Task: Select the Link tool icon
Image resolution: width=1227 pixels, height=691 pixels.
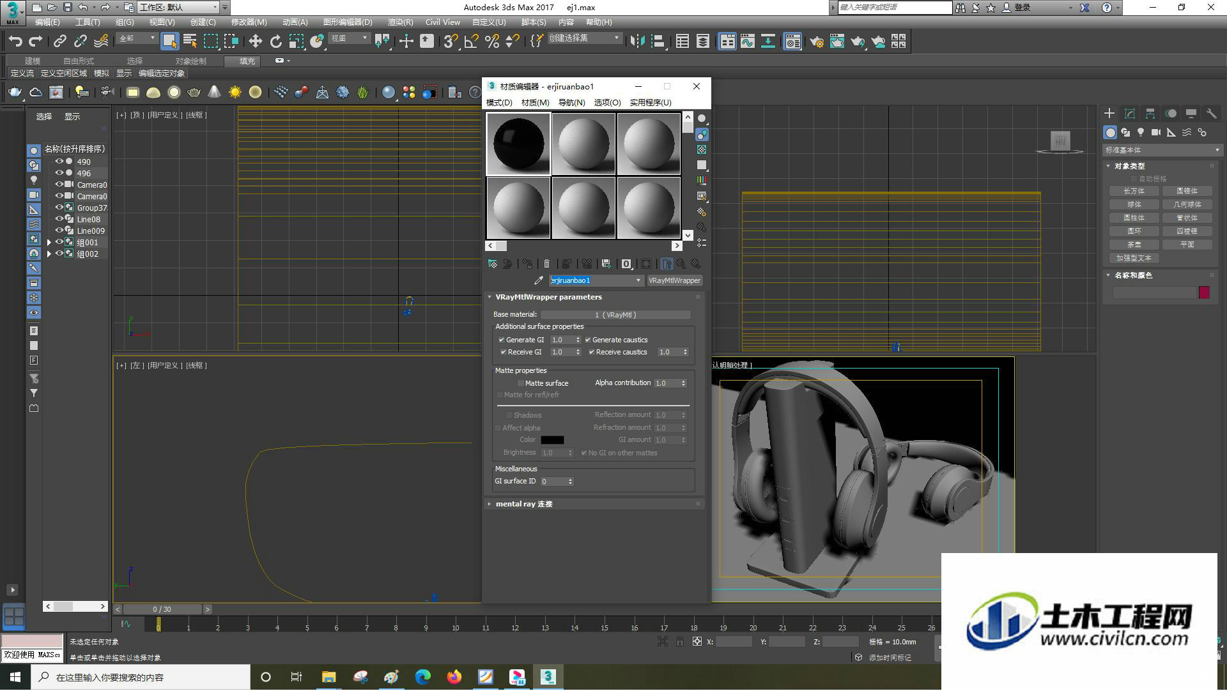Action: (60, 42)
